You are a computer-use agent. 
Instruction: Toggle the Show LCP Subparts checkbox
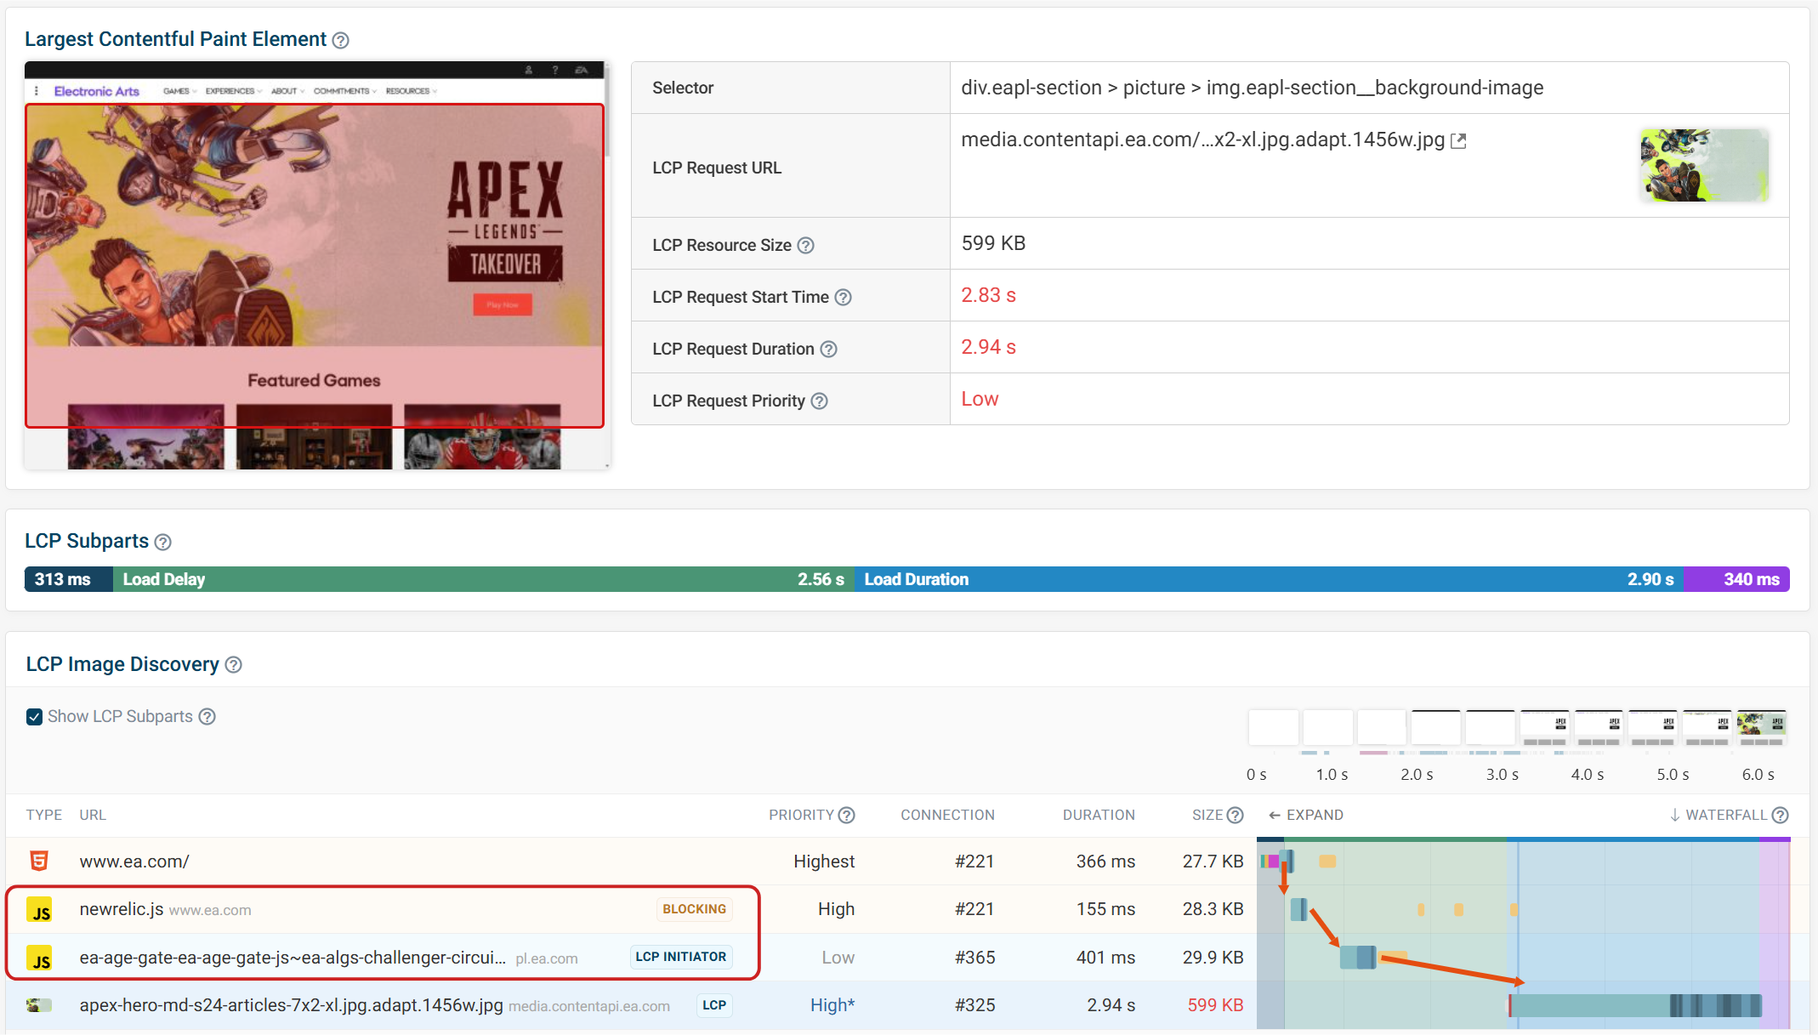(34, 717)
